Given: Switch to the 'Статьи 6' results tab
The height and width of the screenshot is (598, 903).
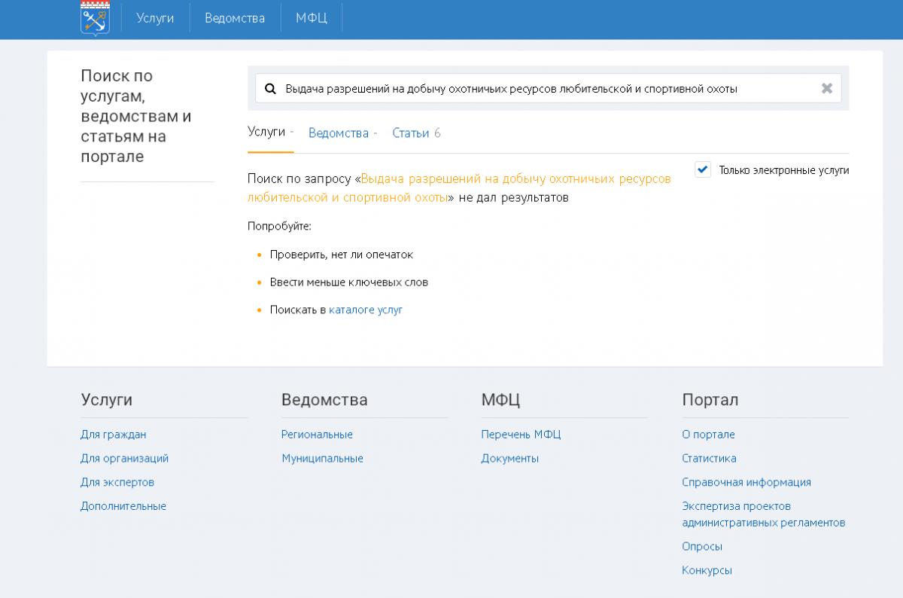Looking at the screenshot, I should pos(415,133).
